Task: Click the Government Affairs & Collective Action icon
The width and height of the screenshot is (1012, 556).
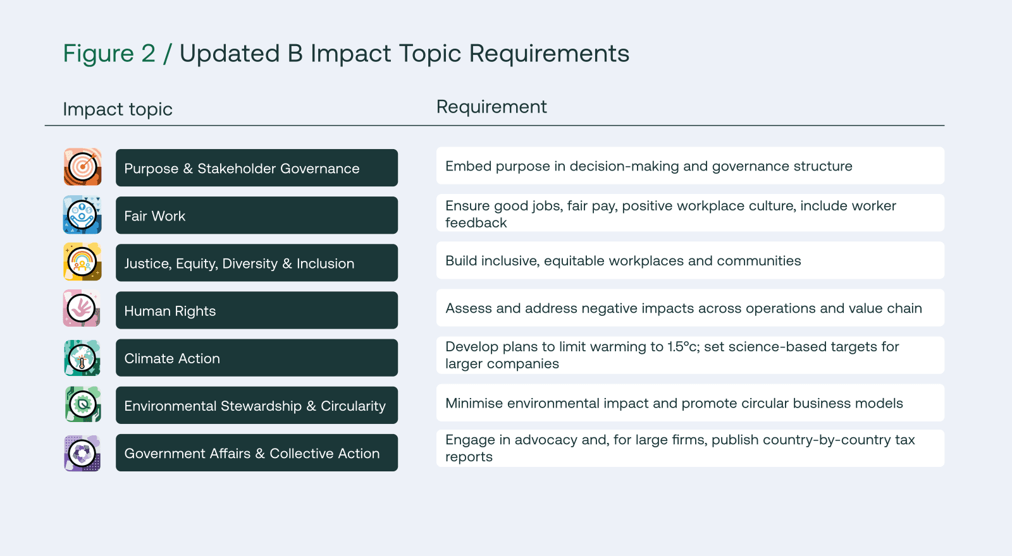Action: (x=82, y=453)
